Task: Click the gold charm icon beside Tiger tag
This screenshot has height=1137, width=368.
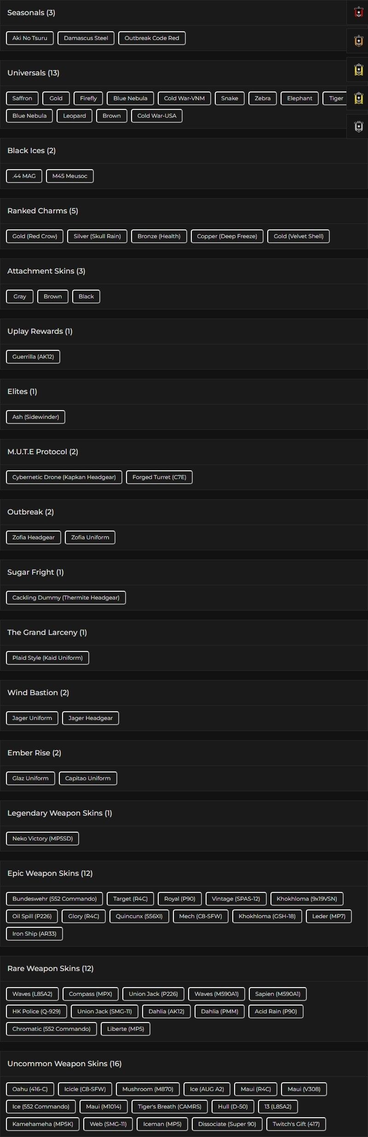Action: 358,98
